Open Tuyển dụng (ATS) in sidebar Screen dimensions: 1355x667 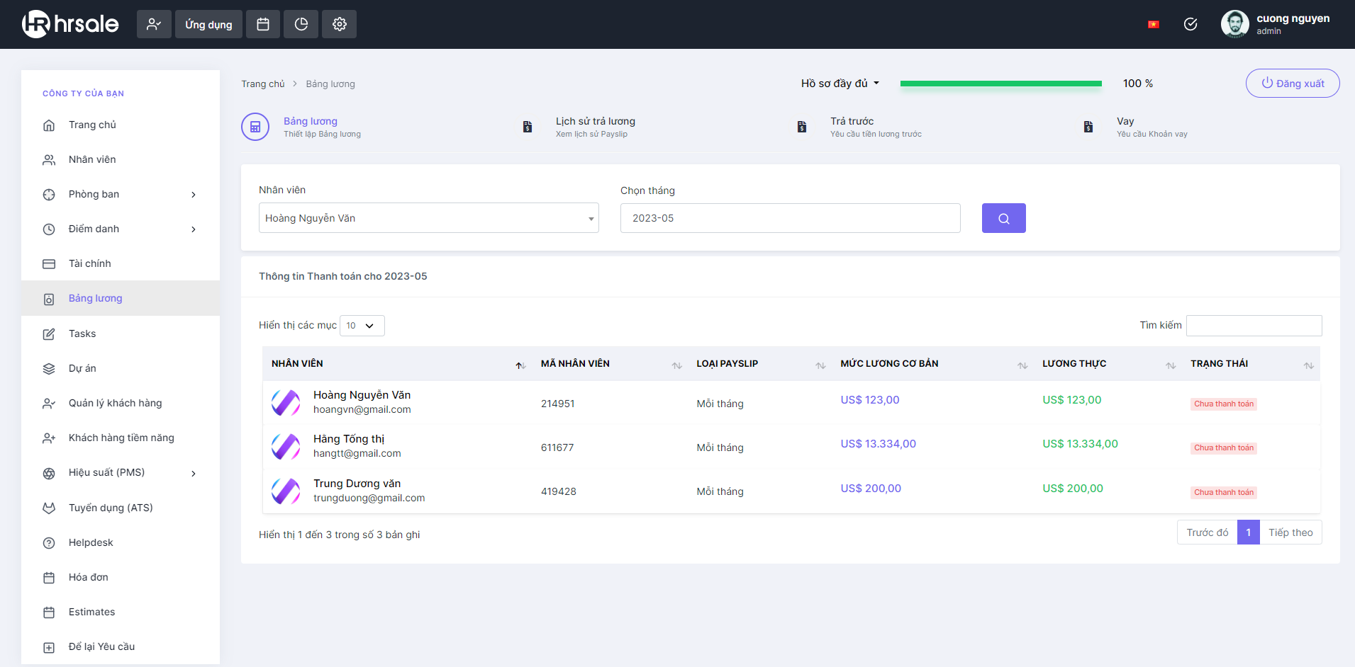[121, 508]
